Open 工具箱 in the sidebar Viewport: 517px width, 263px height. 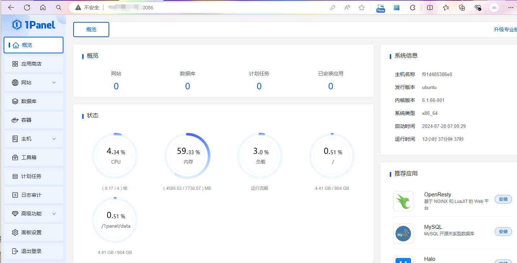click(x=34, y=157)
